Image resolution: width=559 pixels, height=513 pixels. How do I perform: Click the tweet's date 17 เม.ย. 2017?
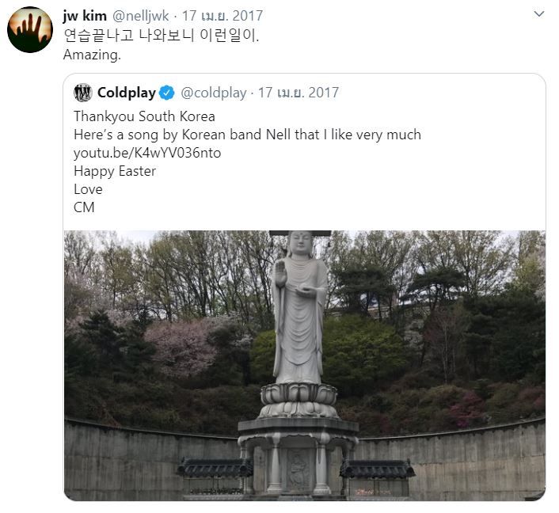point(222,16)
